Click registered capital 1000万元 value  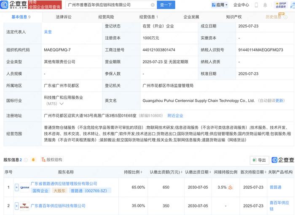[151, 38]
